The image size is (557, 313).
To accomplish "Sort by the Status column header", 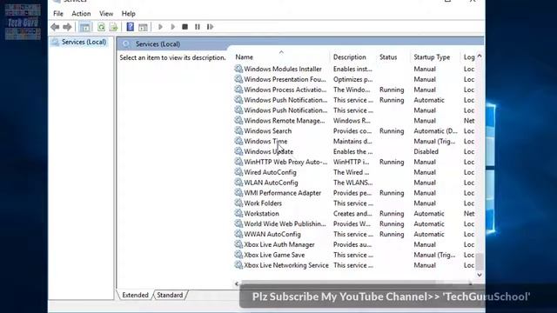I will [x=388, y=57].
